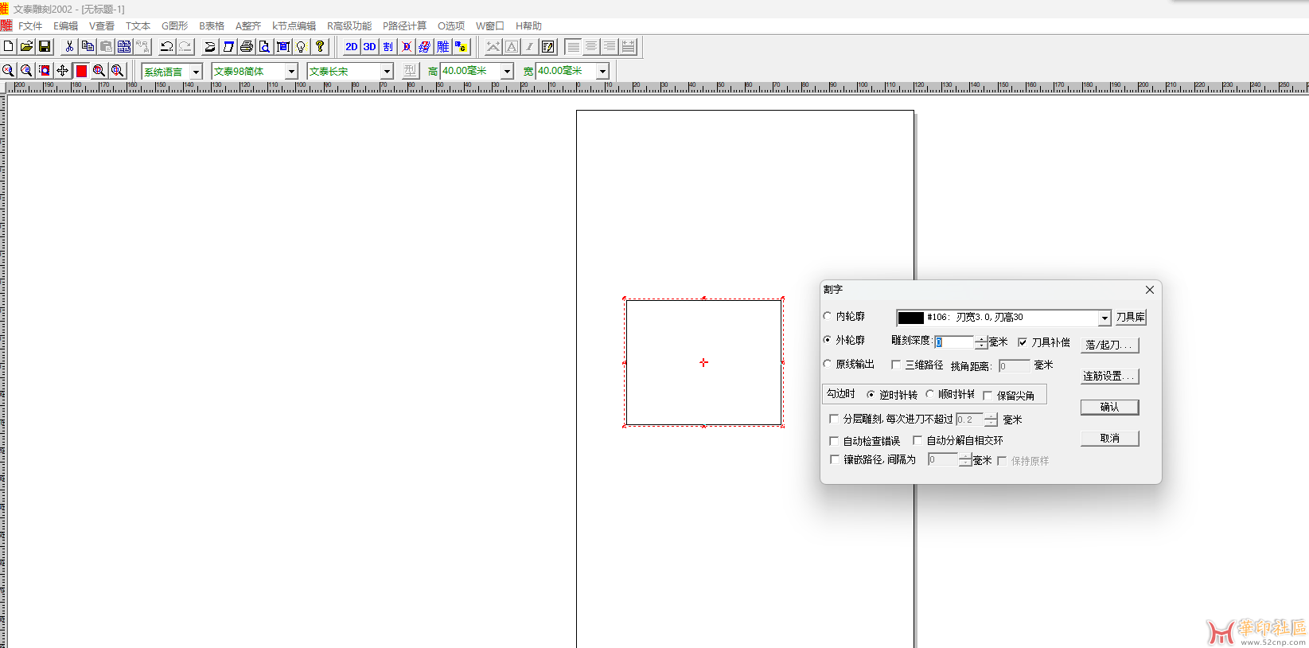Choose 逆时针转 direction
1309x648 pixels.
pyautogui.click(x=871, y=395)
